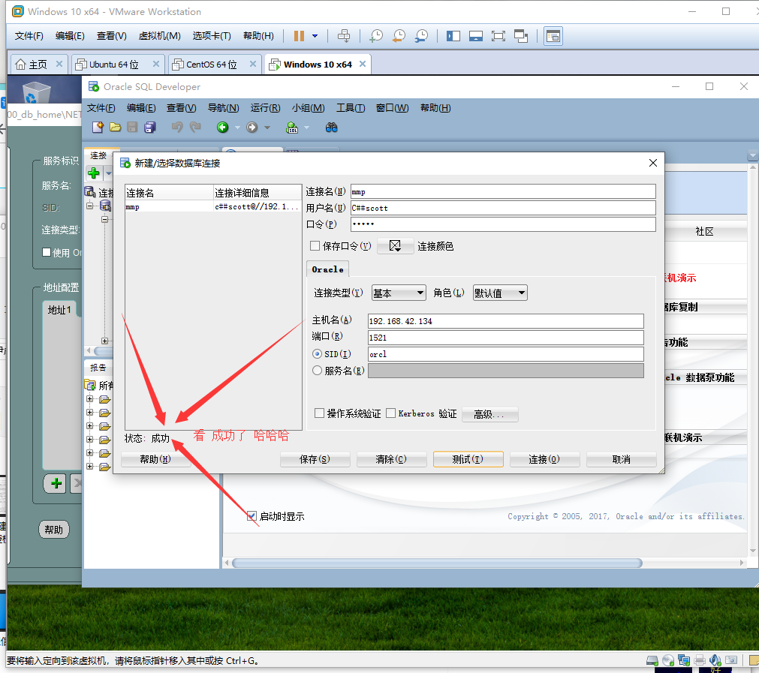Toggle the '使用 Or…' checkbox in Net Manager window
Screen dimensions: 759x673
(47, 252)
